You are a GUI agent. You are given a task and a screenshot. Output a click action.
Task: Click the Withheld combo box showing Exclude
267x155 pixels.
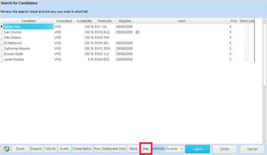175,149
